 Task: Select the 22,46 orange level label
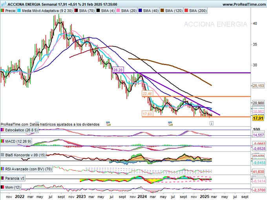(147, 94)
